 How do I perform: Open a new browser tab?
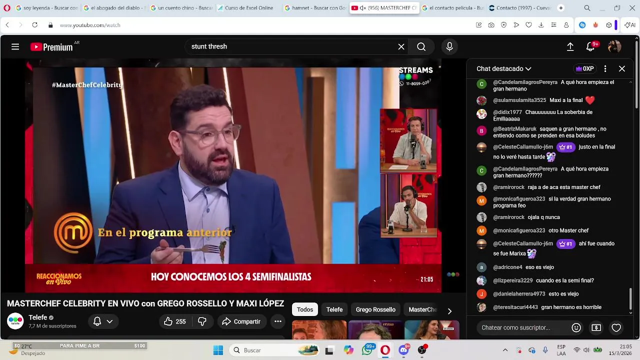click(560, 8)
